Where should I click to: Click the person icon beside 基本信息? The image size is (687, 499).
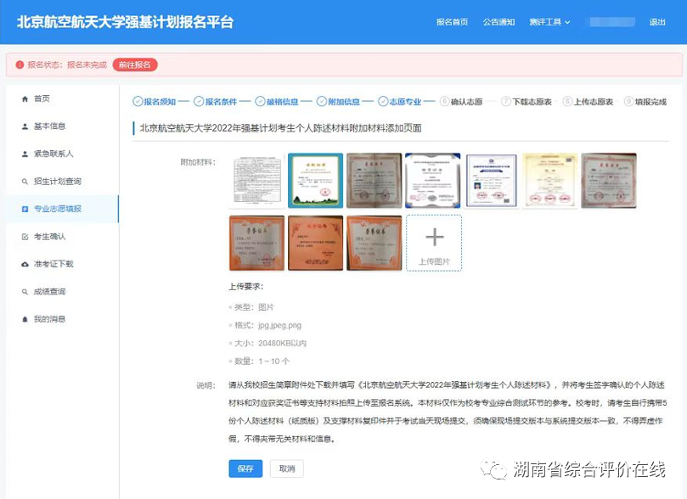25,126
